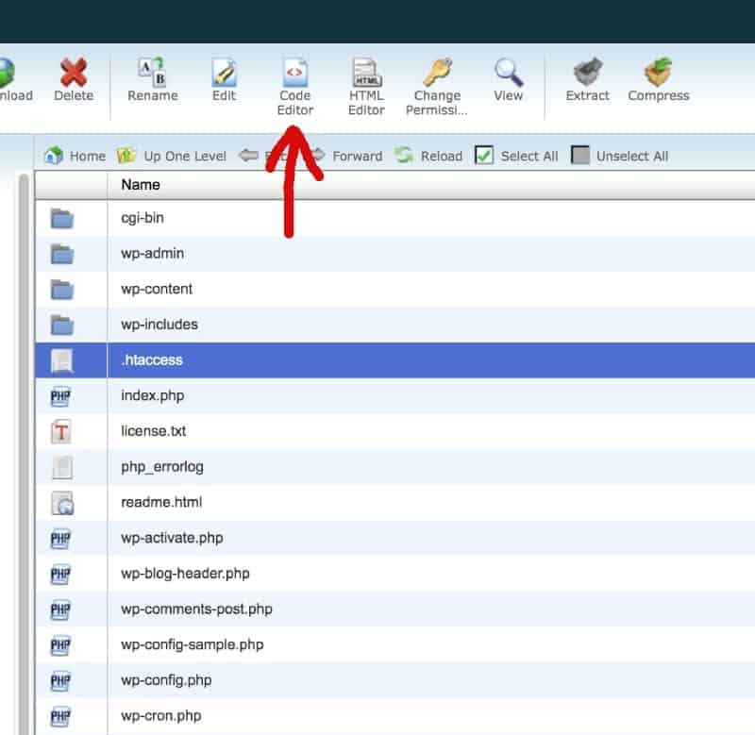Check Select All files
Image resolution: width=755 pixels, height=735 pixels.
pos(484,156)
